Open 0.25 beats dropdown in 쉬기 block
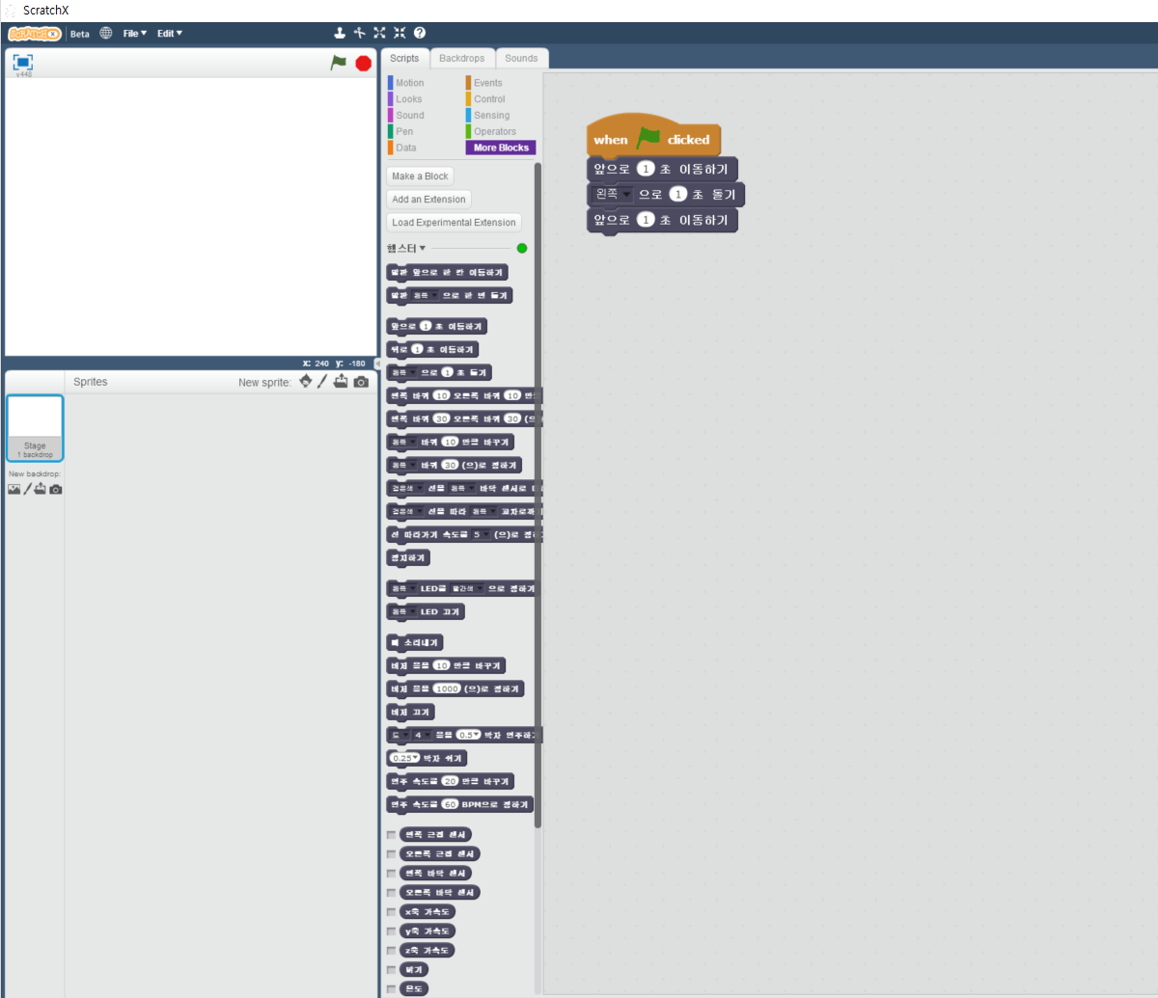 [405, 758]
